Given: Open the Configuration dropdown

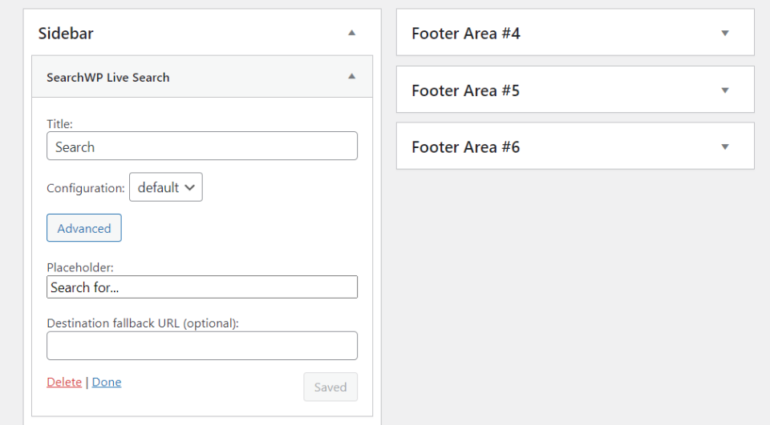Looking at the screenshot, I should tap(166, 187).
